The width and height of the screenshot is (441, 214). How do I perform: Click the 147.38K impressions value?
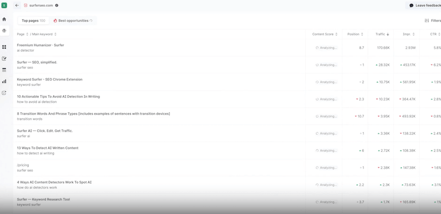409,168
